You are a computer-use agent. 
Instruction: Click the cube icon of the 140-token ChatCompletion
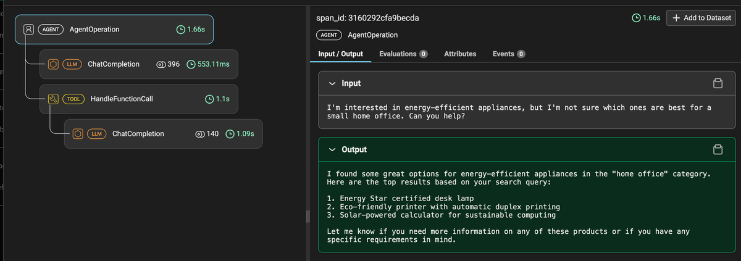click(77, 134)
